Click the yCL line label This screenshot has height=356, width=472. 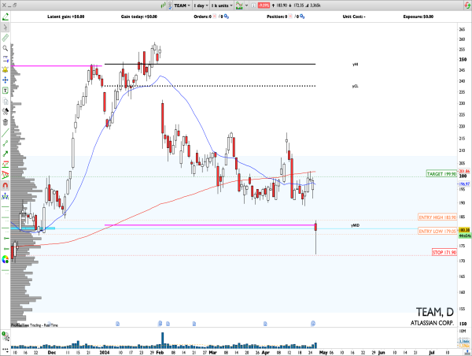click(356, 86)
